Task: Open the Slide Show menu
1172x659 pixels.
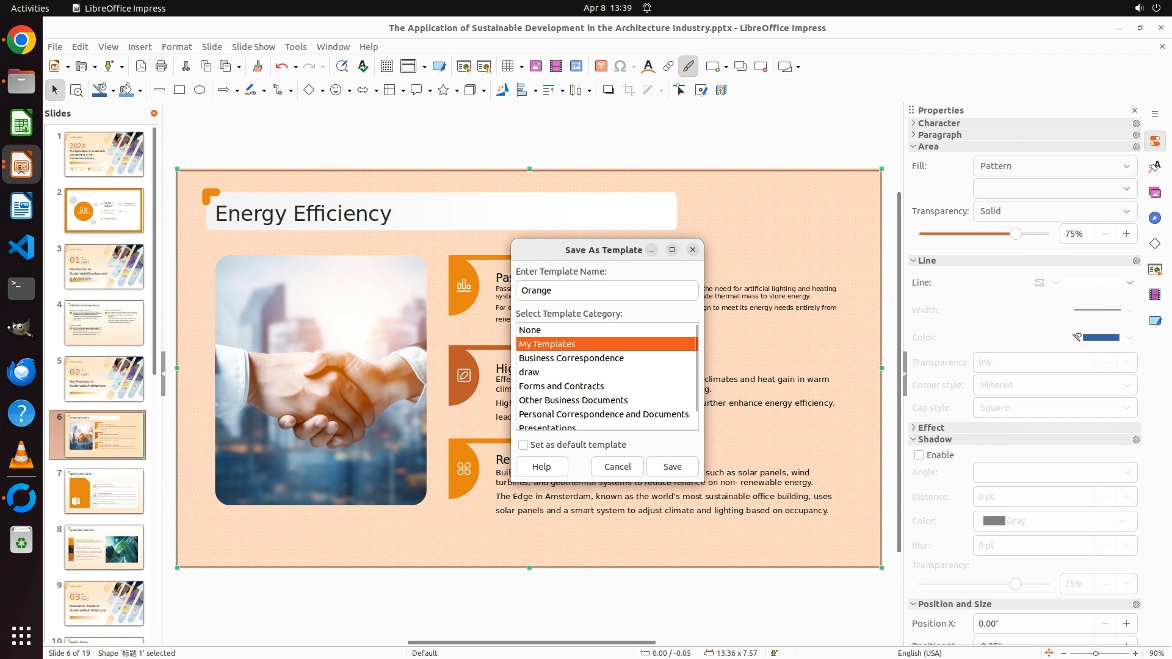Action: point(253,47)
